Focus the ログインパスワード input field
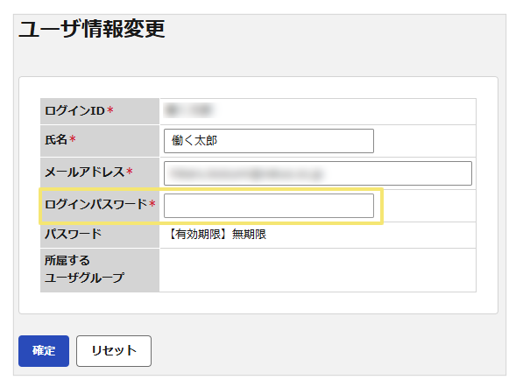 [x=269, y=206]
